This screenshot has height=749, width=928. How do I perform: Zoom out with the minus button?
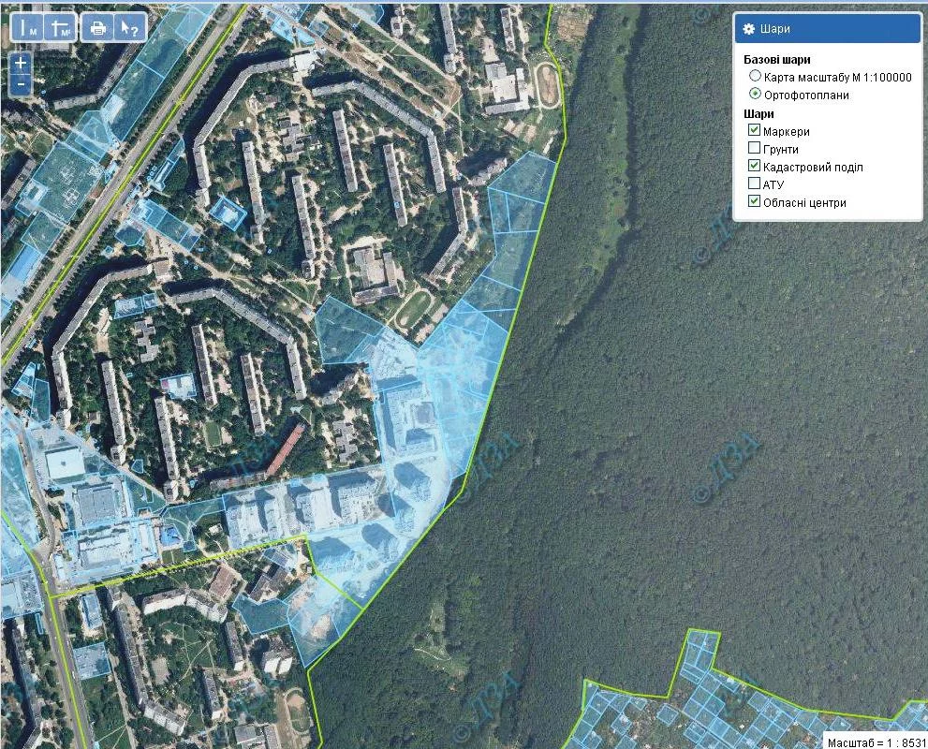pyautogui.click(x=21, y=84)
